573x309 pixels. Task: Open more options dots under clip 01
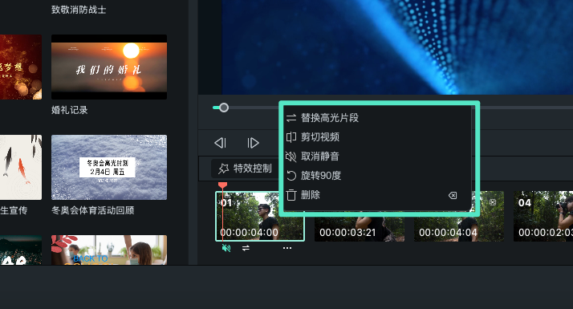pos(287,248)
